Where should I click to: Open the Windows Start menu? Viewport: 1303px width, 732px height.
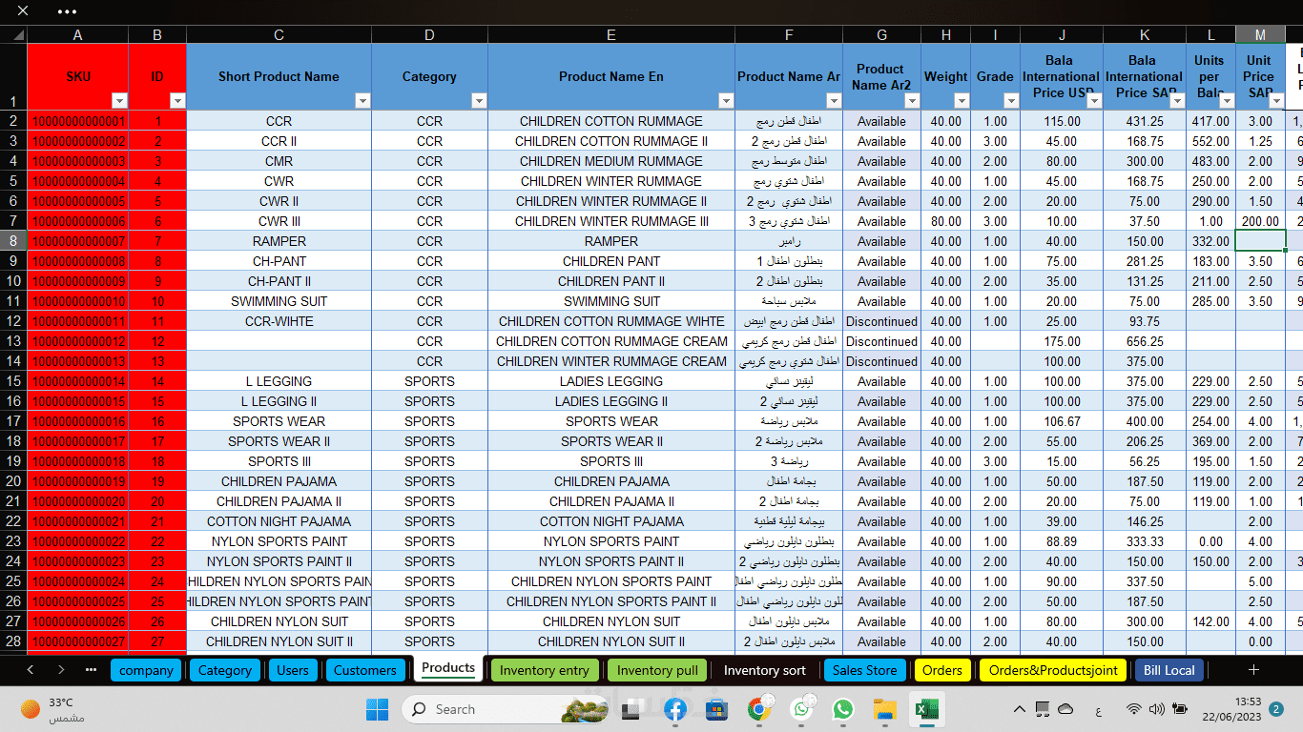(378, 709)
